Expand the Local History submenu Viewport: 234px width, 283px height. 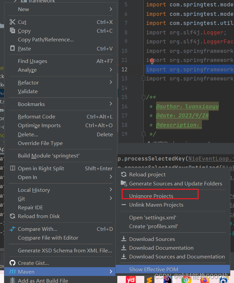coord(111,189)
